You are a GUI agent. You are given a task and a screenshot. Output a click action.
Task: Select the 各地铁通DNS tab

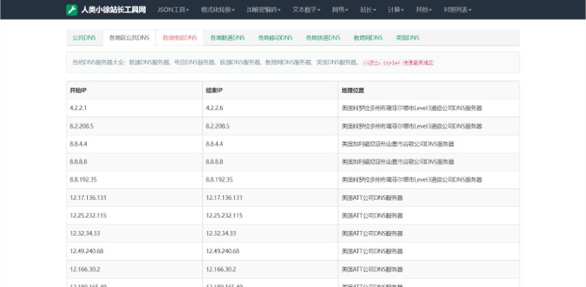(x=323, y=38)
